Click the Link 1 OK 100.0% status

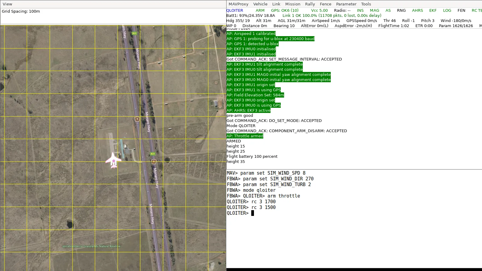pyautogui.click(x=332, y=16)
